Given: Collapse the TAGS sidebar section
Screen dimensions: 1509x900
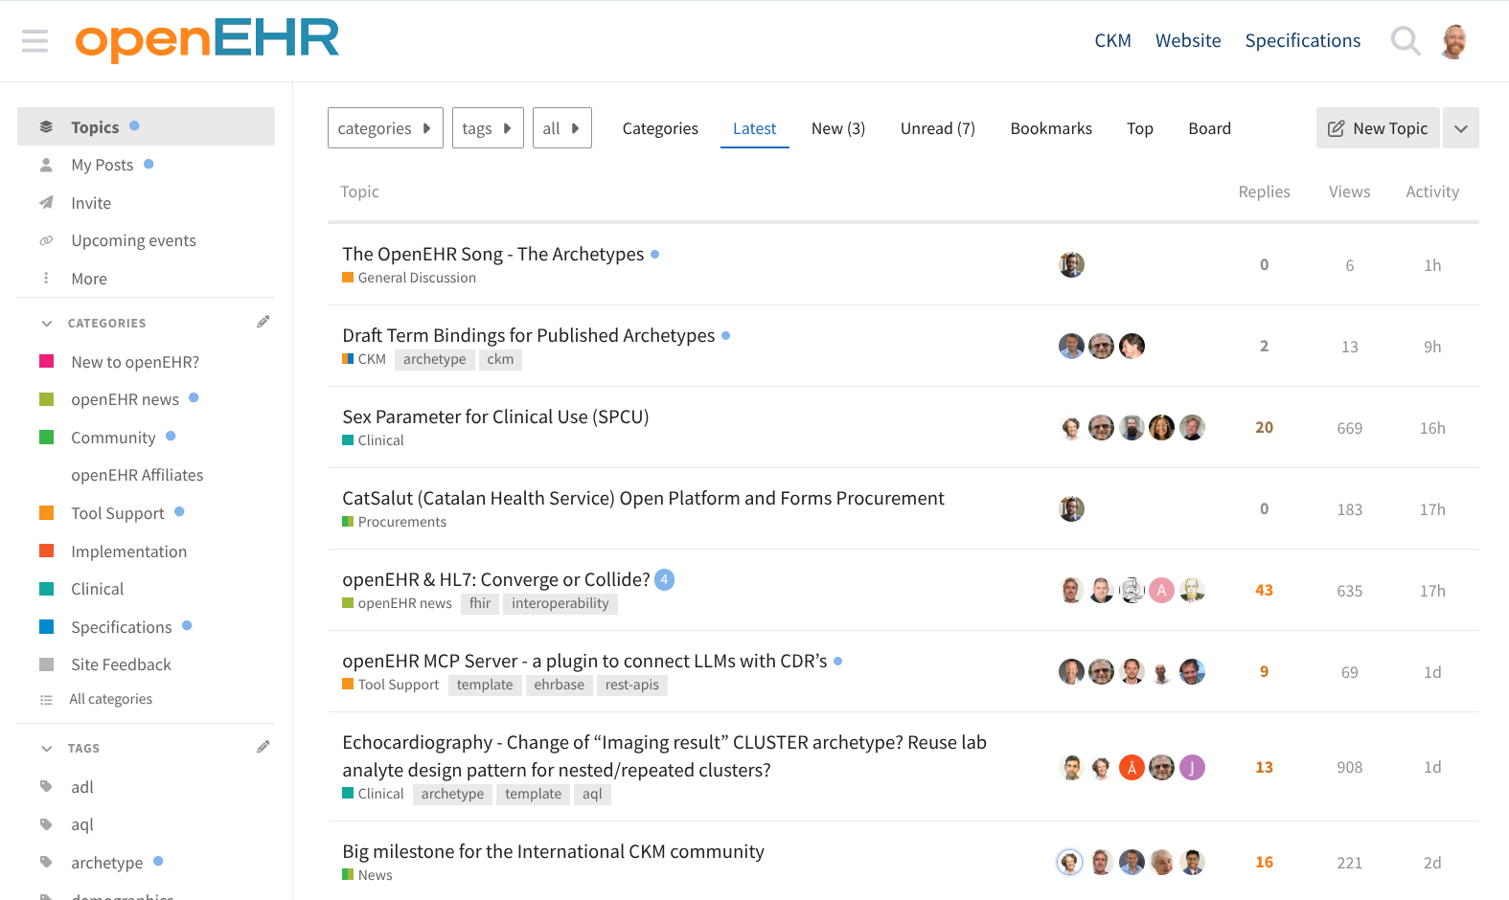Looking at the screenshot, I should coord(47,749).
